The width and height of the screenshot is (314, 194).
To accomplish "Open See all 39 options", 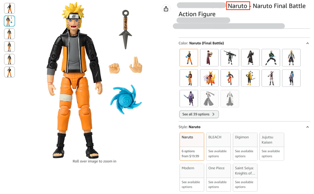I will click(199, 114).
